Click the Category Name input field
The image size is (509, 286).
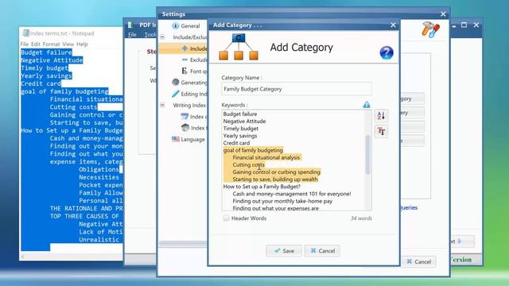click(297, 89)
